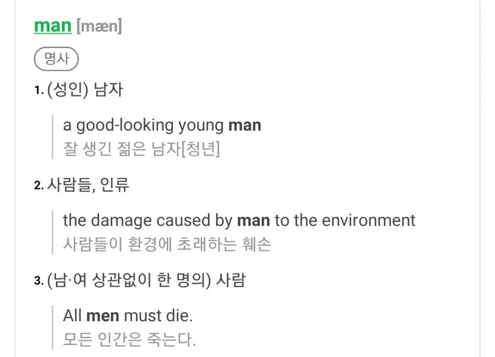The height and width of the screenshot is (357, 495).
Task: Click definition 2 사람들, 인류
Action: (88, 185)
